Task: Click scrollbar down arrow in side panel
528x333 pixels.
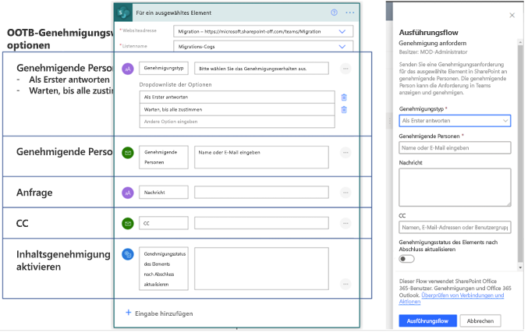Action: pyautogui.click(x=520, y=267)
